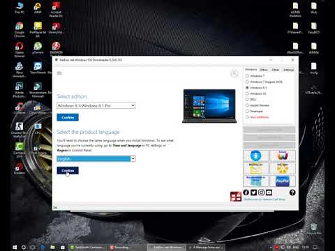The height and width of the screenshot is (251, 335).
Task: Select the Developer radio option
Action: click(254, 111)
